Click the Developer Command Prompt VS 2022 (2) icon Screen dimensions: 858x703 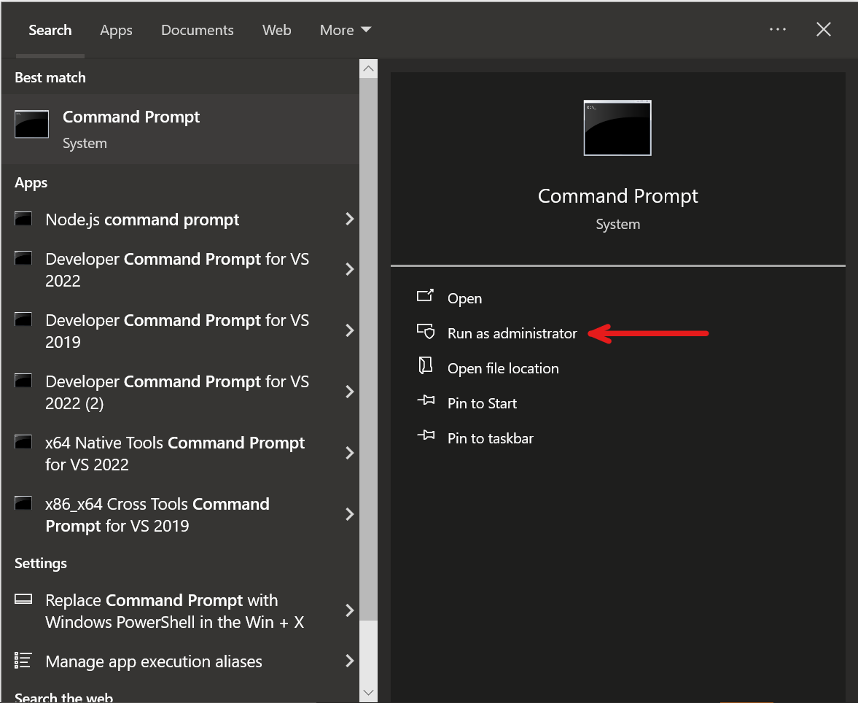tap(23, 381)
